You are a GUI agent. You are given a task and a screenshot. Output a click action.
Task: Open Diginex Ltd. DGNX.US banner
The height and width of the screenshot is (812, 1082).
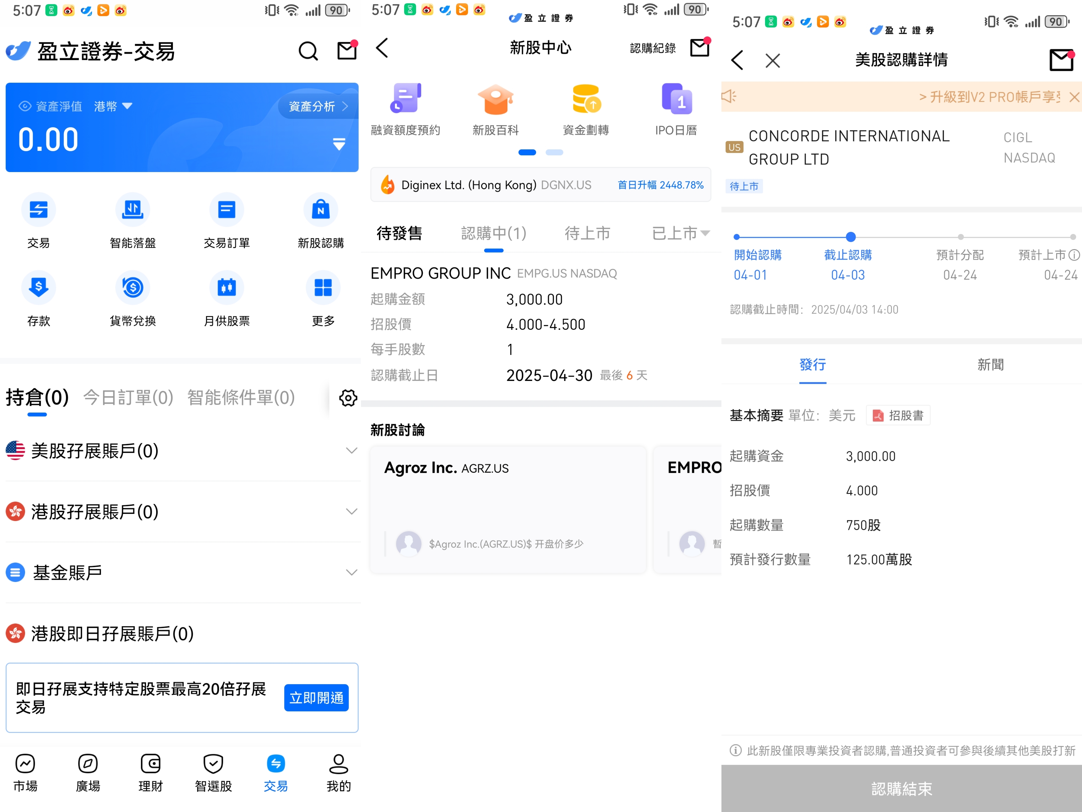(x=540, y=185)
